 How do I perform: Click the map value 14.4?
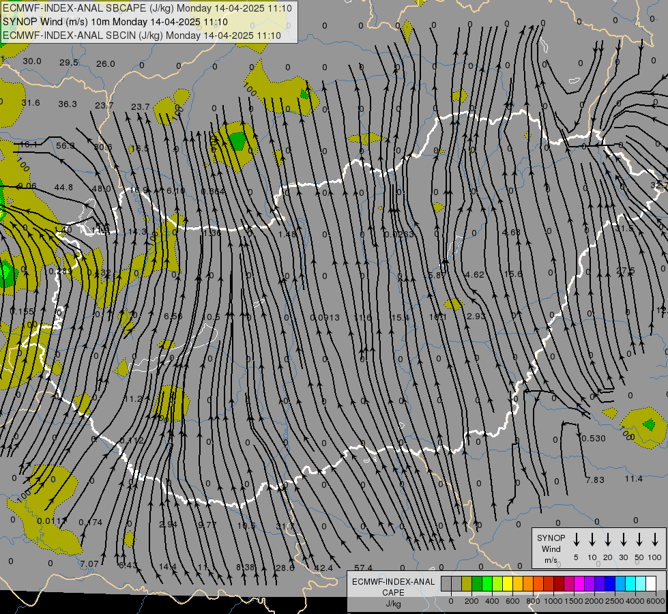click(167, 567)
